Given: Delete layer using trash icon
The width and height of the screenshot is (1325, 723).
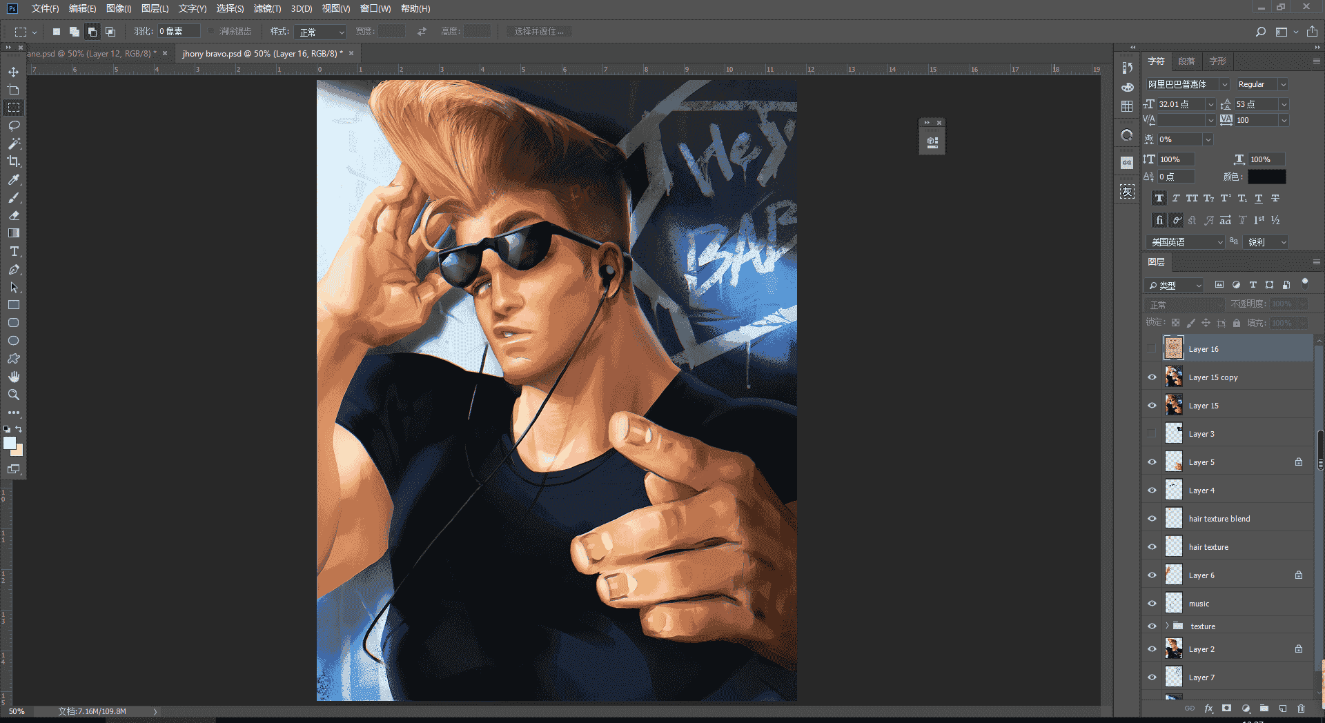Looking at the screenshot, I should 1301,709.
